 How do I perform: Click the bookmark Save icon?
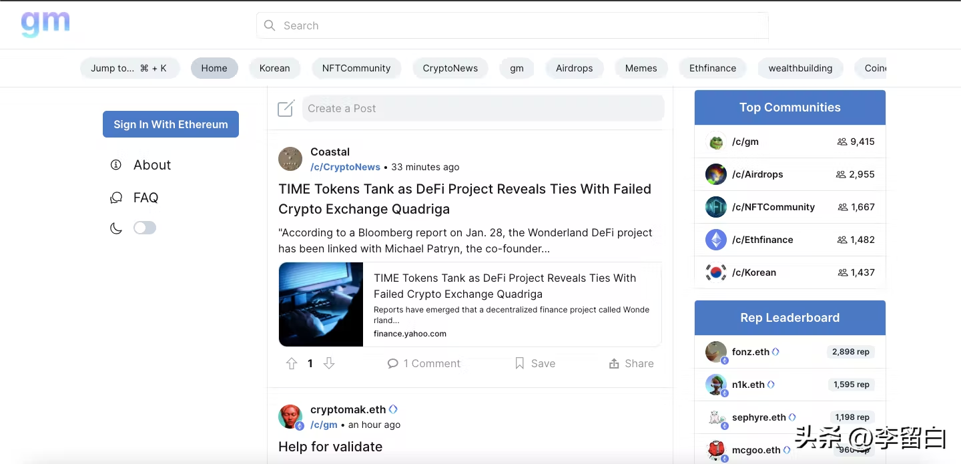tap(520, 363)
